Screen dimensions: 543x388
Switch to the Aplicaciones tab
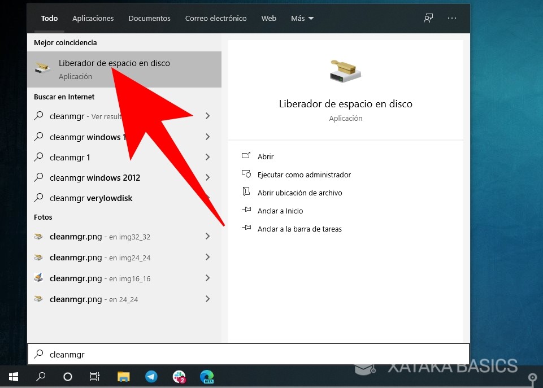pos(93,18)
